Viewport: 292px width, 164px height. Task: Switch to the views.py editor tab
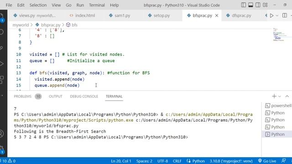(35, 15)
